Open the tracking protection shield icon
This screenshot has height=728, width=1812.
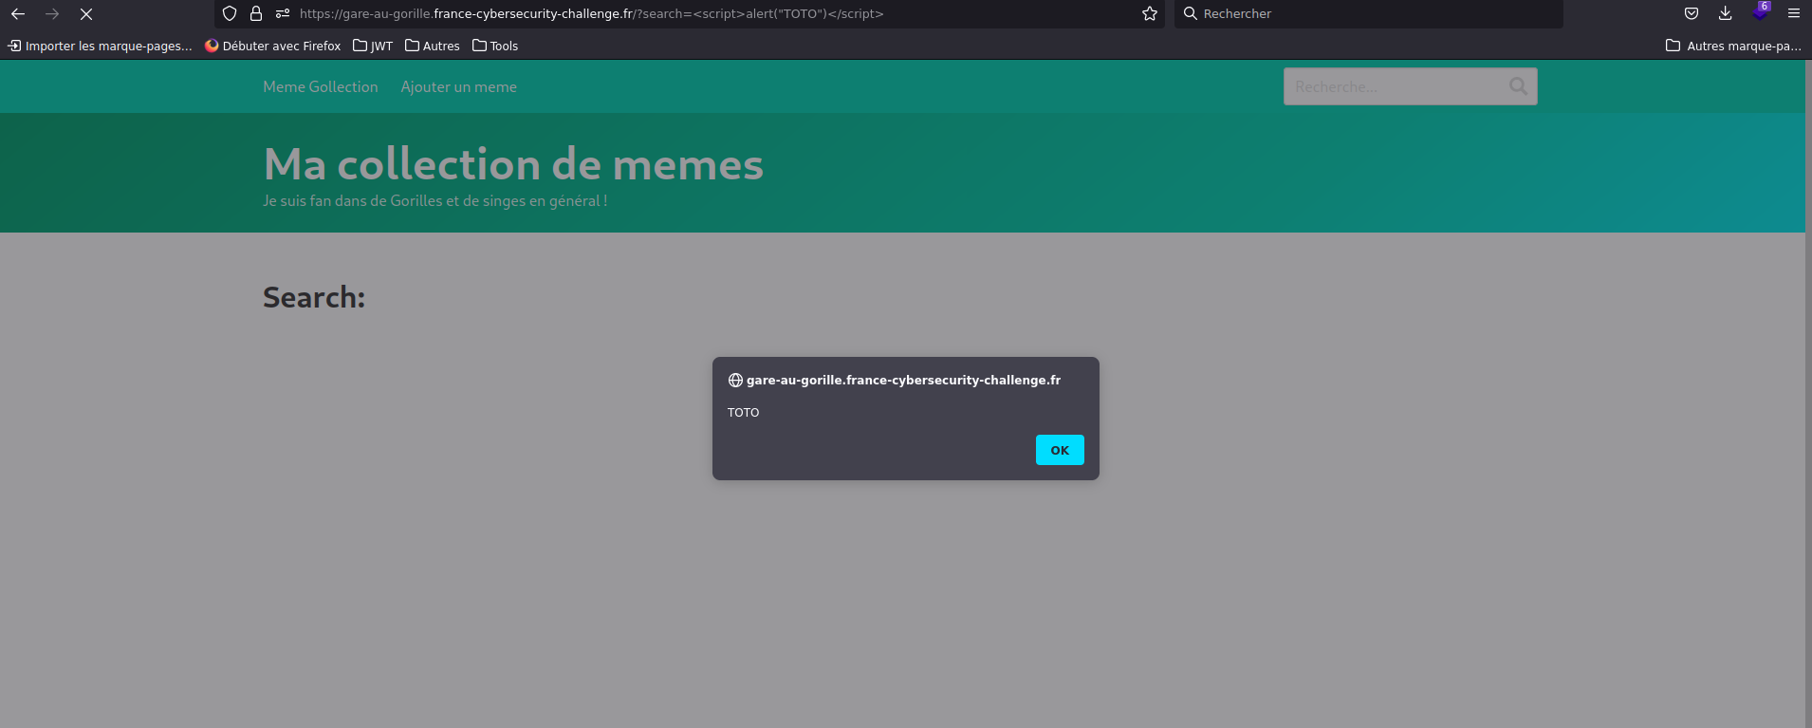coord(230,14)
